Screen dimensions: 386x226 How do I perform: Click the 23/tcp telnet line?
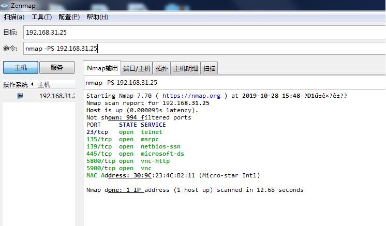click(124, 132)
